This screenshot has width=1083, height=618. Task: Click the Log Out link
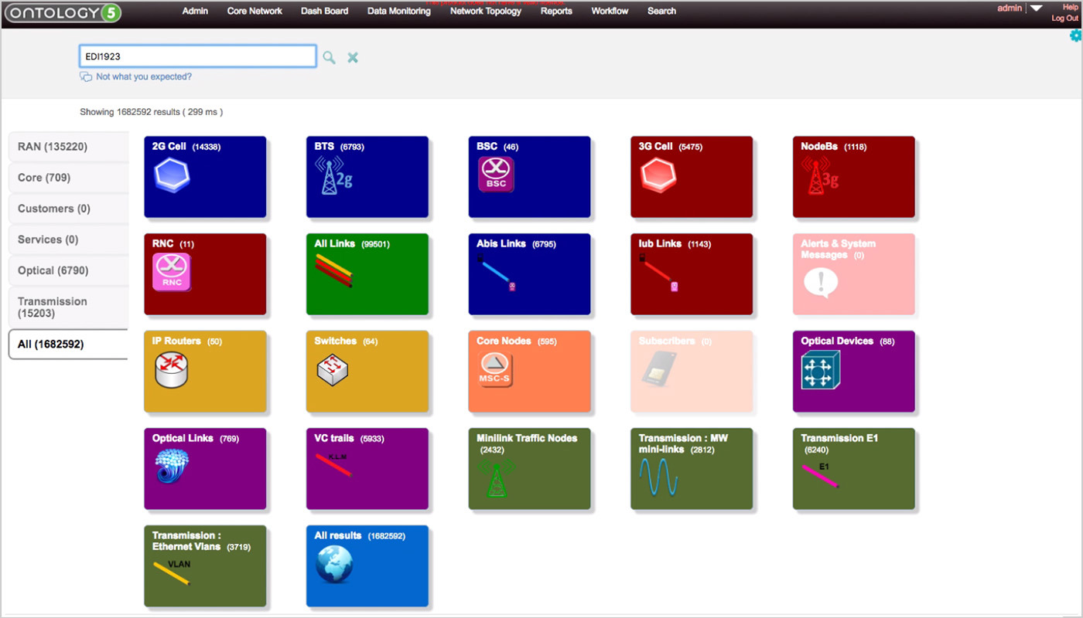pyautogui.click(x=1064, y=19)
